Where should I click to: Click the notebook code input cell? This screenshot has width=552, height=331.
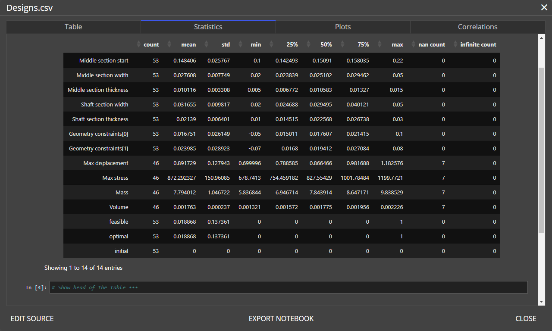tap(302, 287)
